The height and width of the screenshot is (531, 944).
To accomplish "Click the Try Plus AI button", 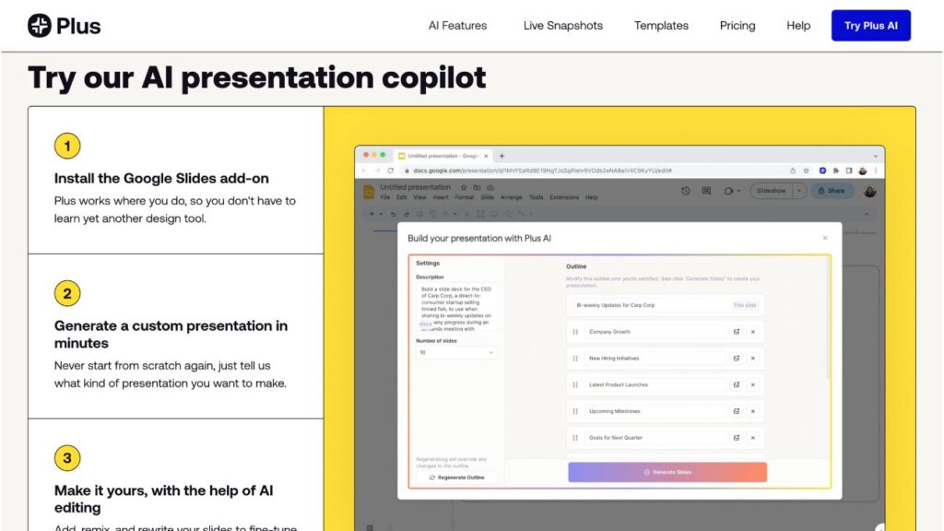I will point(870,25).
